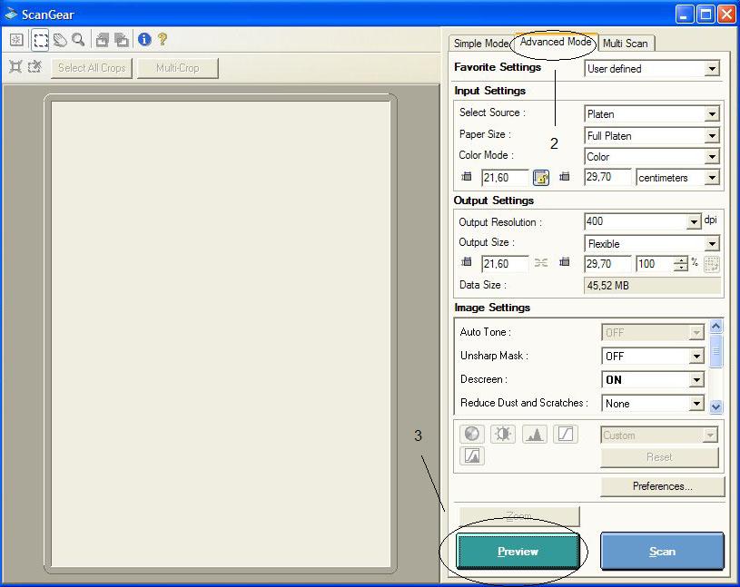The height and width of the screenshot is (587, 740).
Task: Open the Preferences dialog
Action: (663, 486)
